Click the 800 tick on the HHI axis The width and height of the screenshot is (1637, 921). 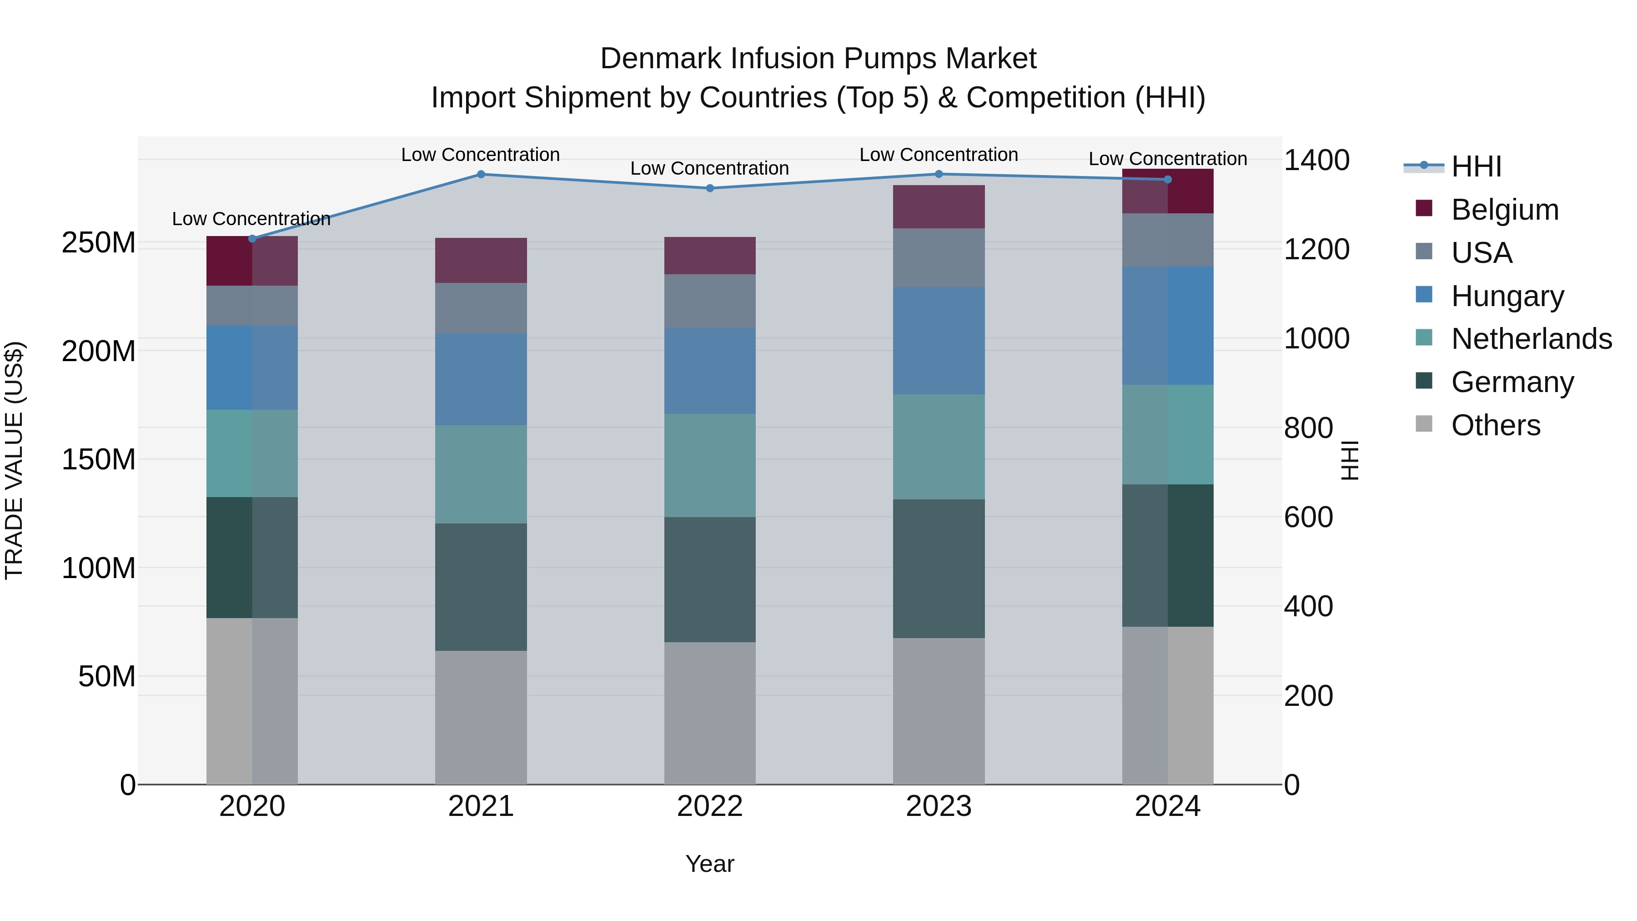[x=1308, y=428]
